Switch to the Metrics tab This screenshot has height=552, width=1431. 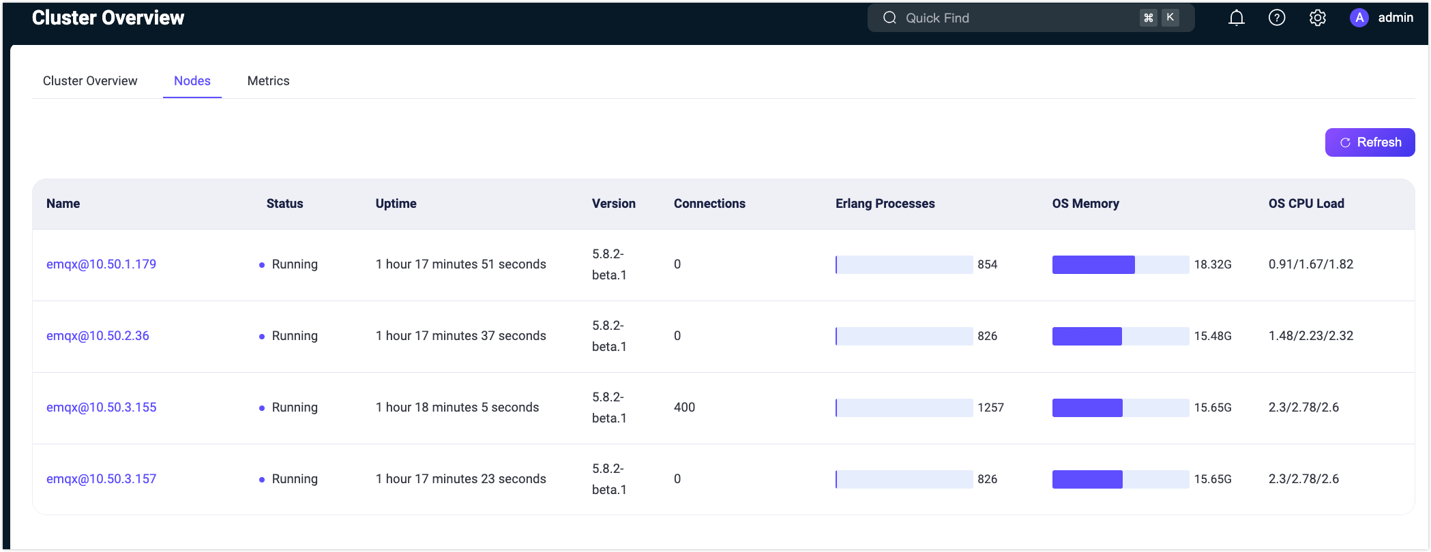268,81
